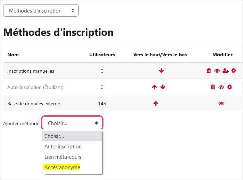
Task: Disable Base de données externe eye icon
Action: (x=221, y=104)
